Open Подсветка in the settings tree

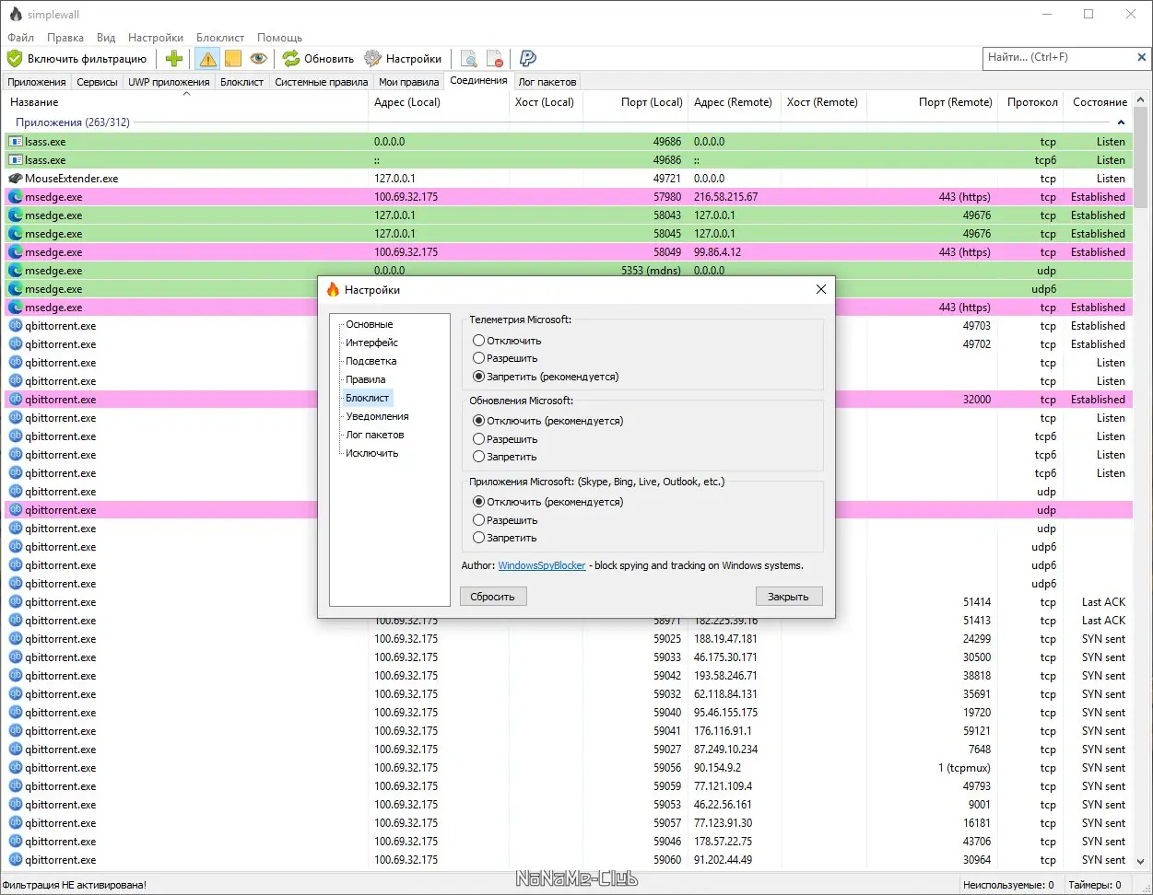click(x=371, y=361)
